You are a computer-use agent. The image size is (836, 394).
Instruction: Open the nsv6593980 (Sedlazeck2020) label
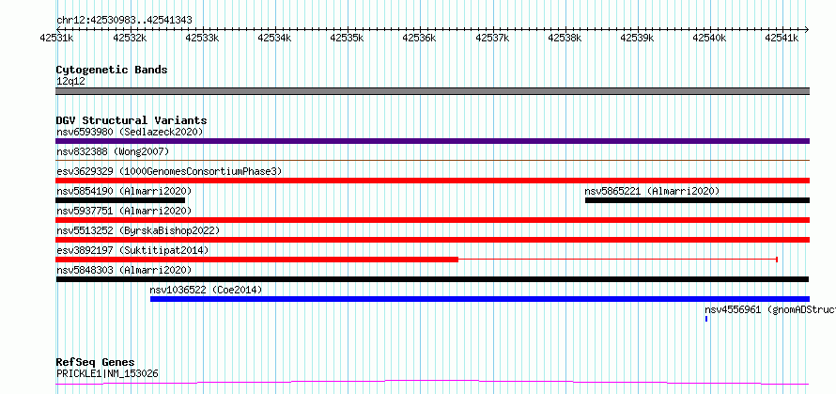(x=130, y=132)
